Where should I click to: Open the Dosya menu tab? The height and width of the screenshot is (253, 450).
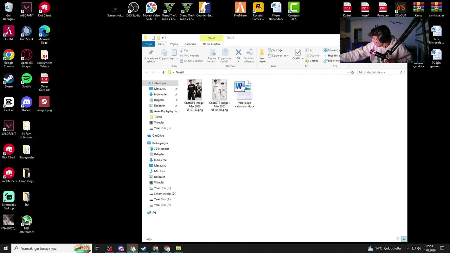148,44
